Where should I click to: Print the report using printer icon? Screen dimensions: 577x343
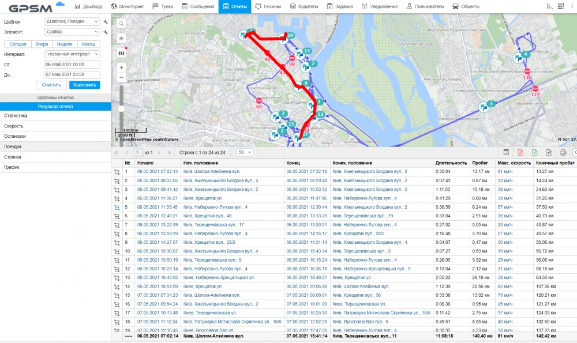pyautogui.click(x=563, y=152)
